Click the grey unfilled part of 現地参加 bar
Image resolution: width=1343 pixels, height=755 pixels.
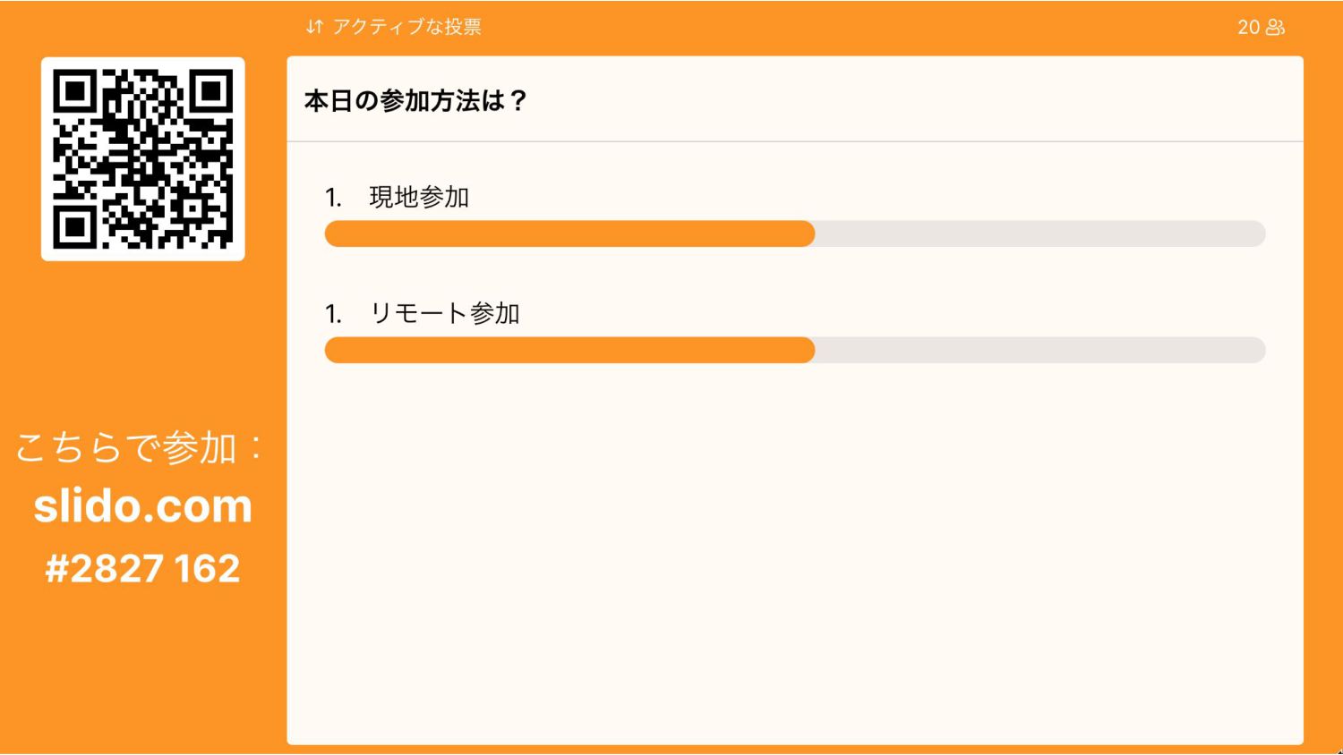tap(1040, 233)
